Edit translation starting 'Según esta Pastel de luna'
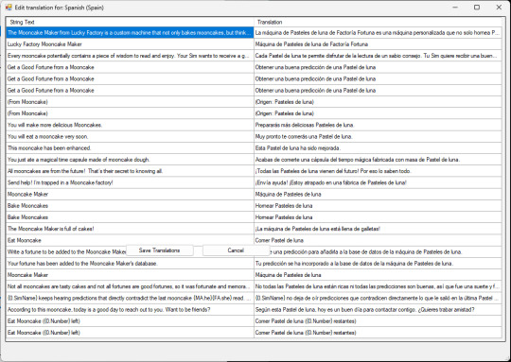511x362 pixels. pyautogui.click(x=378, y=310)
